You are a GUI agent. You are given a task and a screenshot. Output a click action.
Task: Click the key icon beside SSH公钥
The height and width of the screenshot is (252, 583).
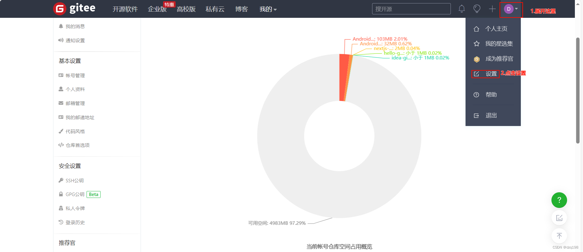click(x=61, y=180)
